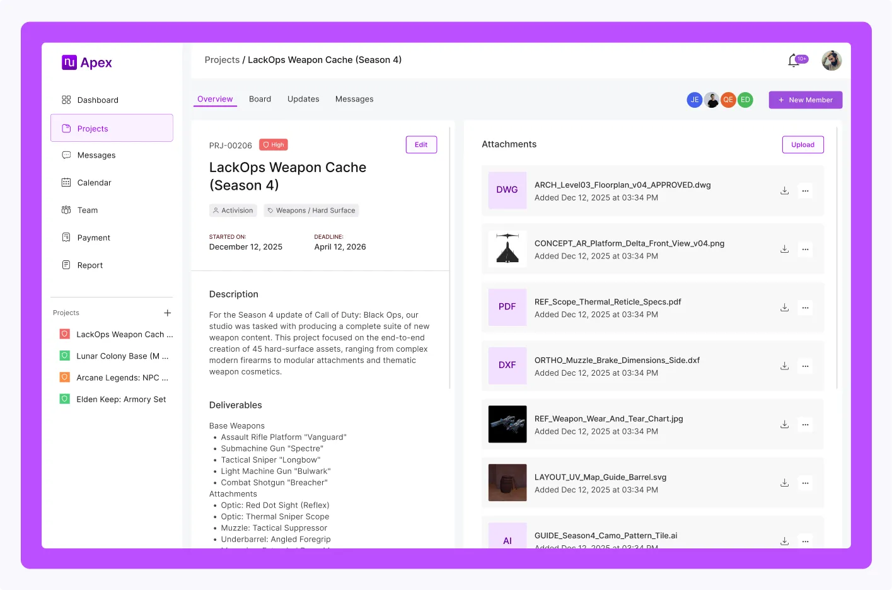Download the REF_Scope_Thermal_Reticle_Specs PDF
Viewport: 892px width, 590px height.
(x=784, y=308)
